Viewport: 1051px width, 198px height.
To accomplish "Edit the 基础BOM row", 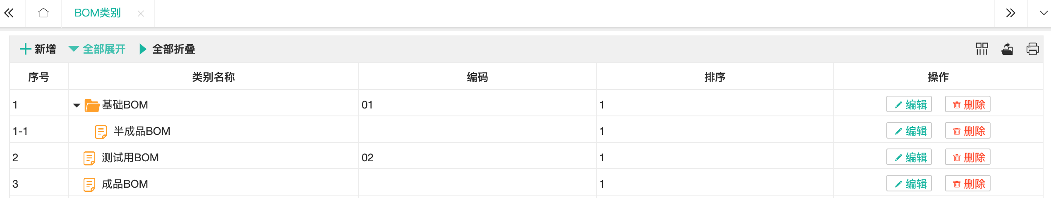I will 909,104.
